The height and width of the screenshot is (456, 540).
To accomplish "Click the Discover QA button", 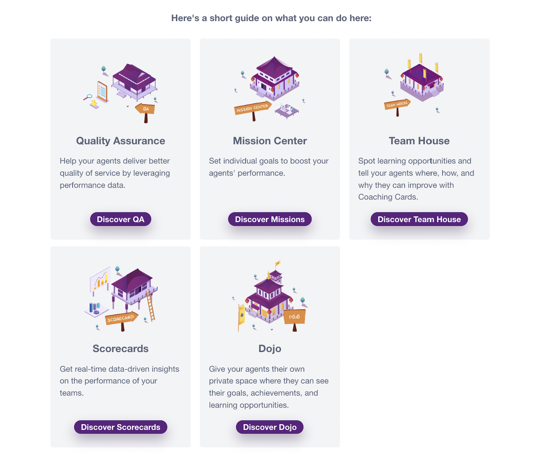I will tap(121, 219).
